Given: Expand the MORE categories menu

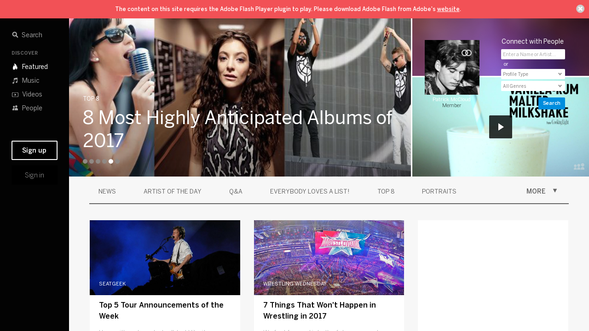Looking at the screenshot, I should tap(542, 191).
